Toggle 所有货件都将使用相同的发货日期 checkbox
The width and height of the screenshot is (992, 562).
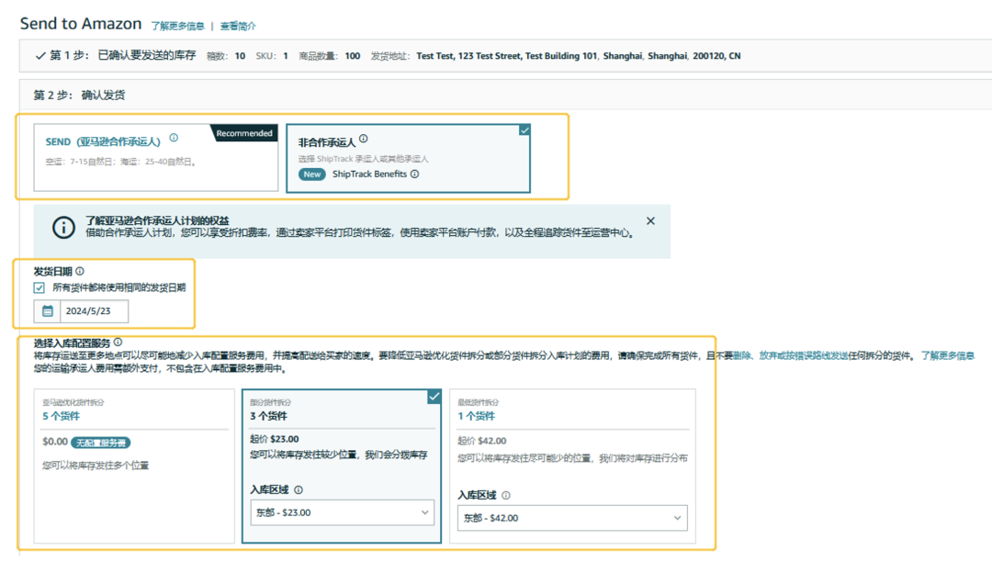click(39, 288)
